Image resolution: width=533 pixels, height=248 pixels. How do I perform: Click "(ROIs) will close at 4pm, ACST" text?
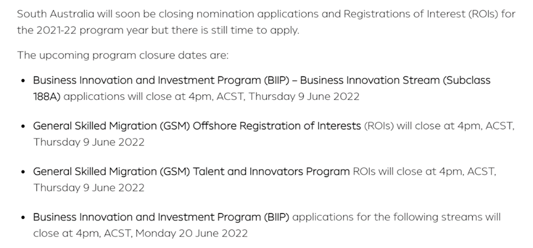click(439, 126)
